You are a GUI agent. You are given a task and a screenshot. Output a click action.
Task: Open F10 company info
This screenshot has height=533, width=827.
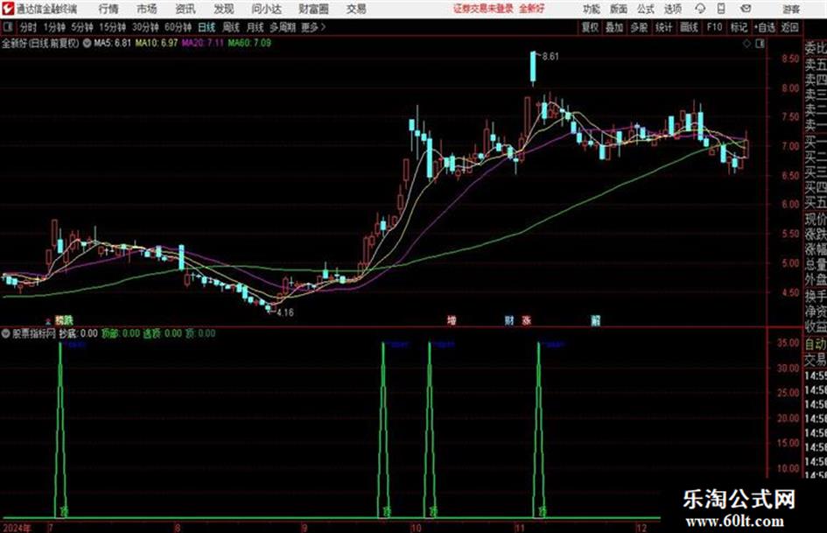tap(714, 27)
